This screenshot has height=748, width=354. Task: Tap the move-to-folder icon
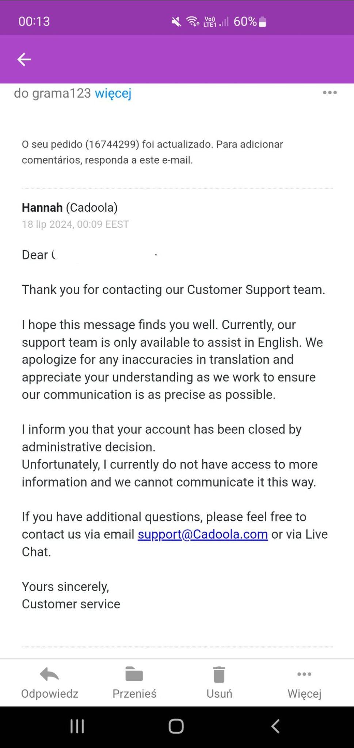tap(134, 674)
